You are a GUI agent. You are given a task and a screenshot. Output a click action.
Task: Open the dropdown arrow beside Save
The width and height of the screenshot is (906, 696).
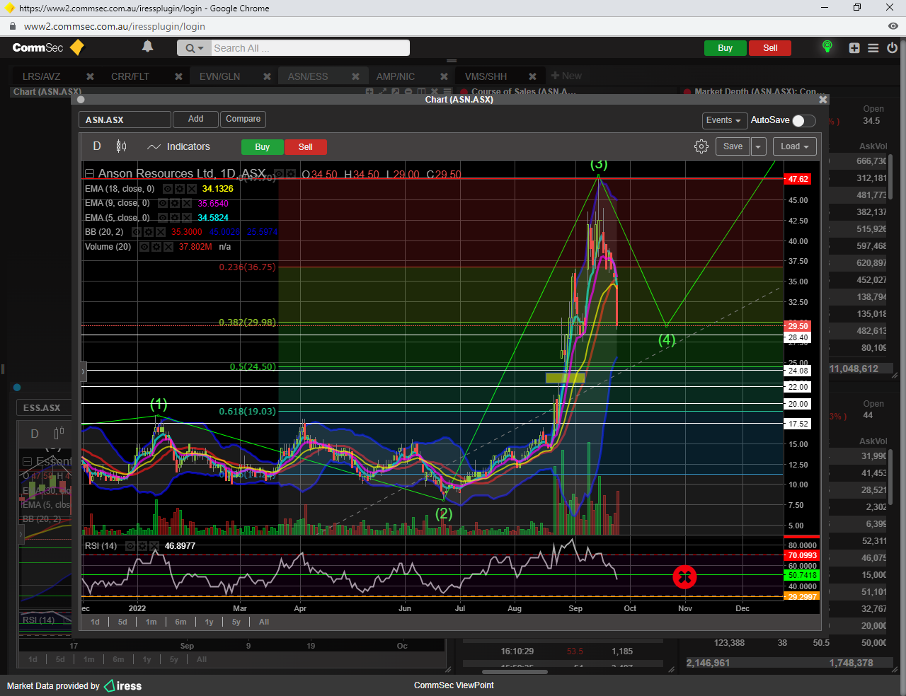[758, 146]
